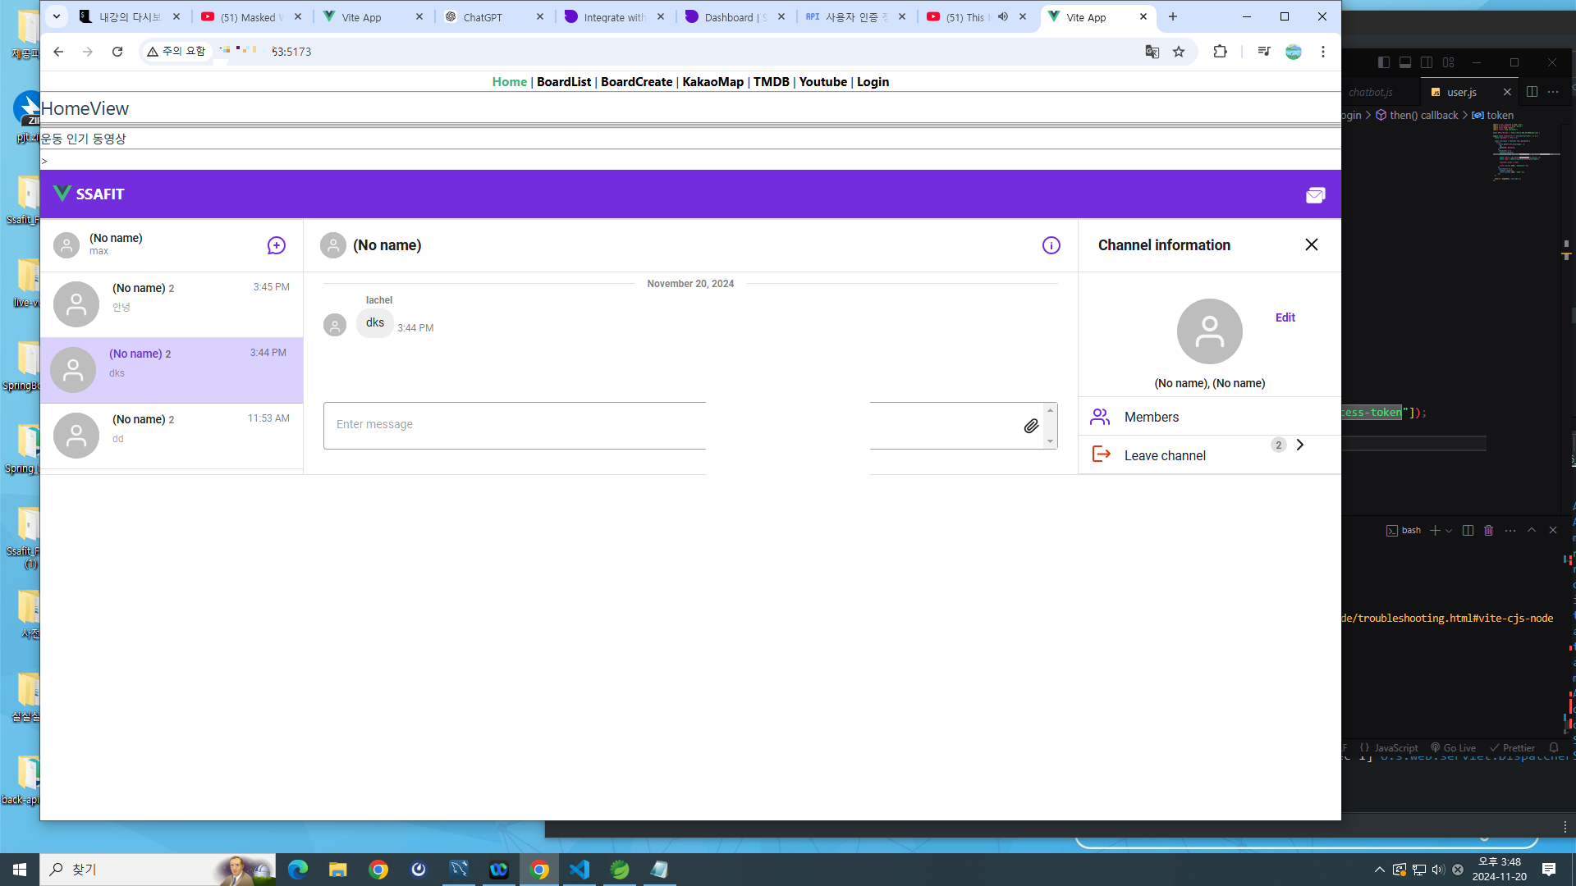Open the Login link
1576x886 pixels.
click(873, 82)
